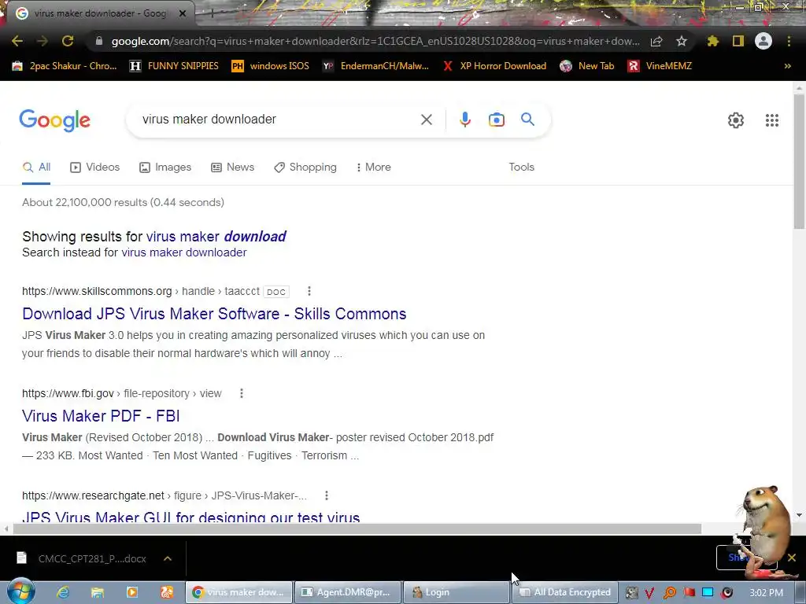Click the virus maker download suggestion link
Screen dimensions: 806x604
216,236
